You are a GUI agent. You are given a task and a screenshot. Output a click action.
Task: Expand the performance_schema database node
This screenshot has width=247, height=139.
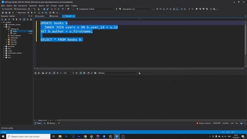click(4, 53)
